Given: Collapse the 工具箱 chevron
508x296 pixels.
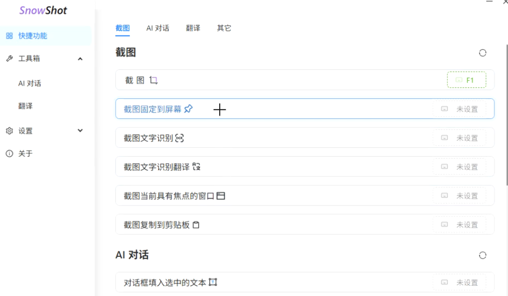Looking at the screenshot, I should (x=80, y=59).
